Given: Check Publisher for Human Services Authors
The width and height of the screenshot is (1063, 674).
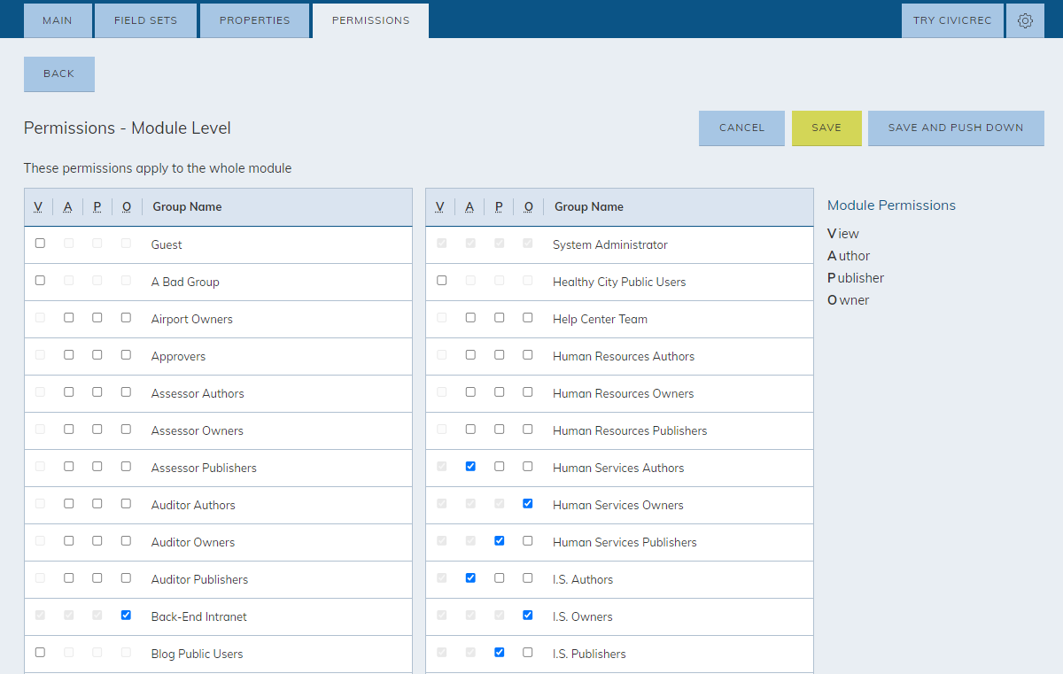Looking at the screenshot, I should tap(500, 467).
